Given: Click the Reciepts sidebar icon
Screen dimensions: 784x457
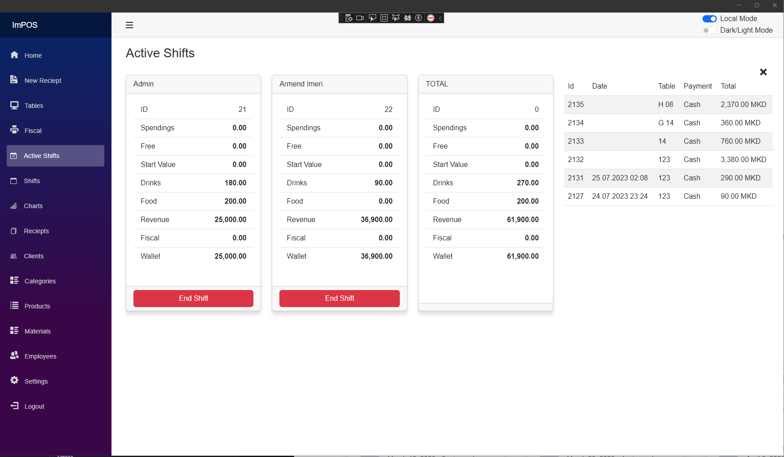Looking at the screenshot, I should click(13, 231).
